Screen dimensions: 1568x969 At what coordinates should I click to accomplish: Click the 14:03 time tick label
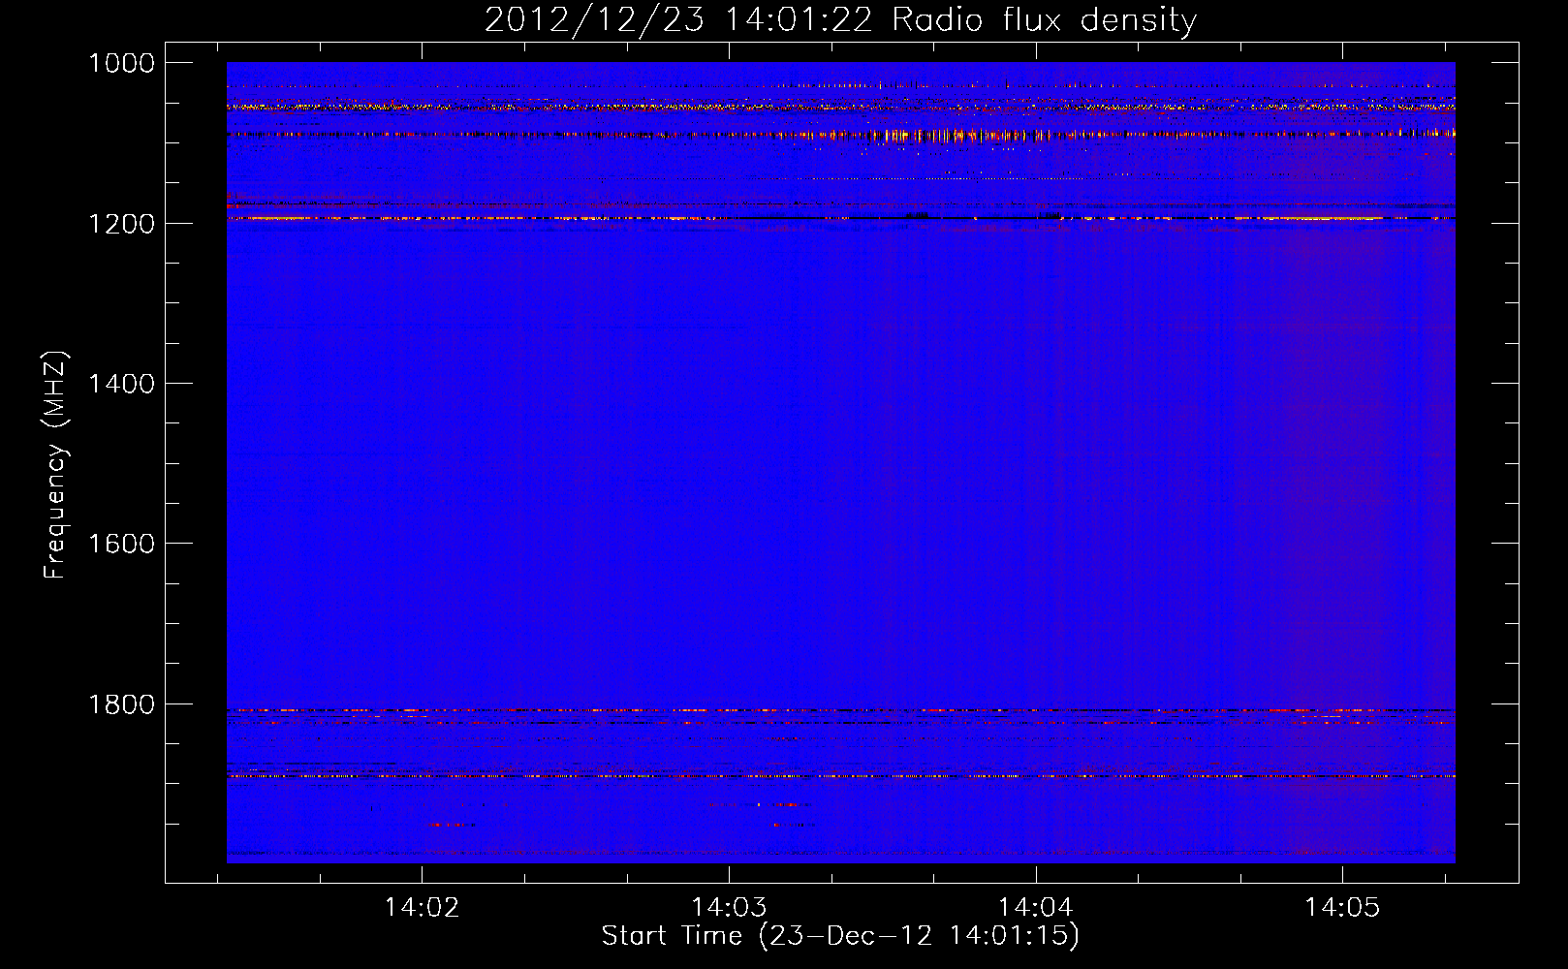[x=729, y=908]
